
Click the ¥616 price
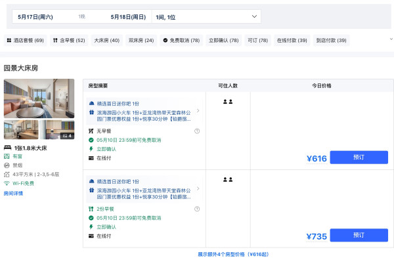click(x=317, y=159)
